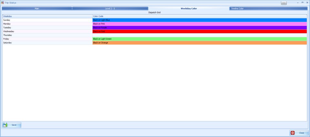Viewport: 310px width, 137px height.
Task: Click the Black on Light Green color cell
Action: click(x=200, y=39)
